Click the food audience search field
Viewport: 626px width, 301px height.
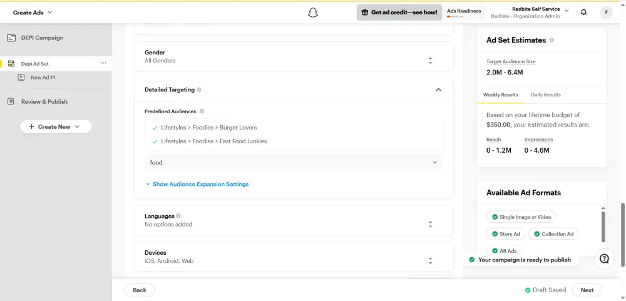tap(288, 163)
